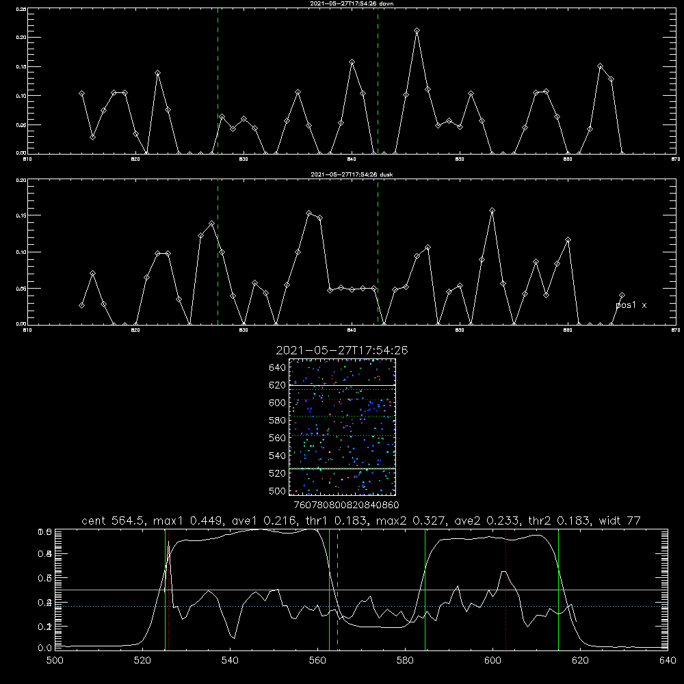Select right green dashed line in dawn plot

click(378, 81)
